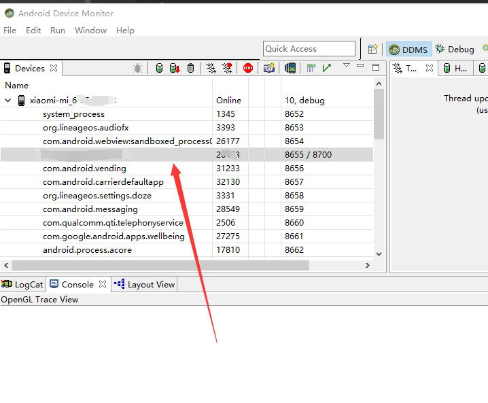Click the Update Threads icon

coord(211,68)
